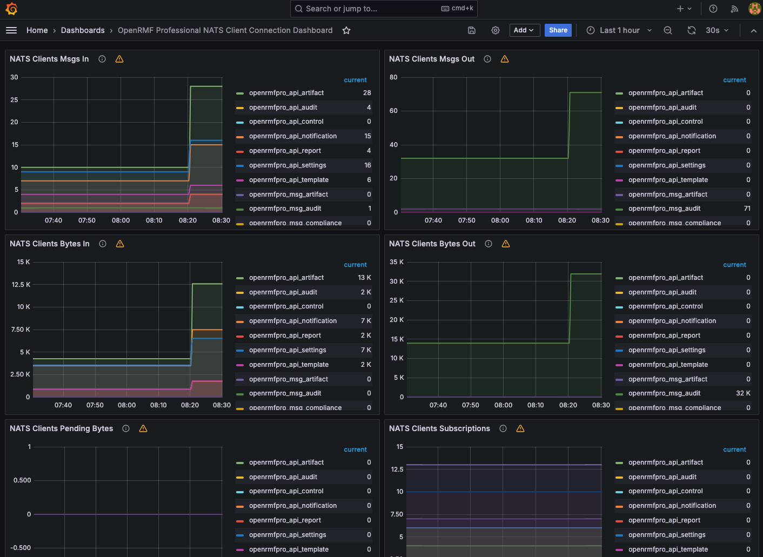Sort Msgs Out legend by current
Viewport: 763px width, 557px height.
pyautogui.click(x=734, y=80)
